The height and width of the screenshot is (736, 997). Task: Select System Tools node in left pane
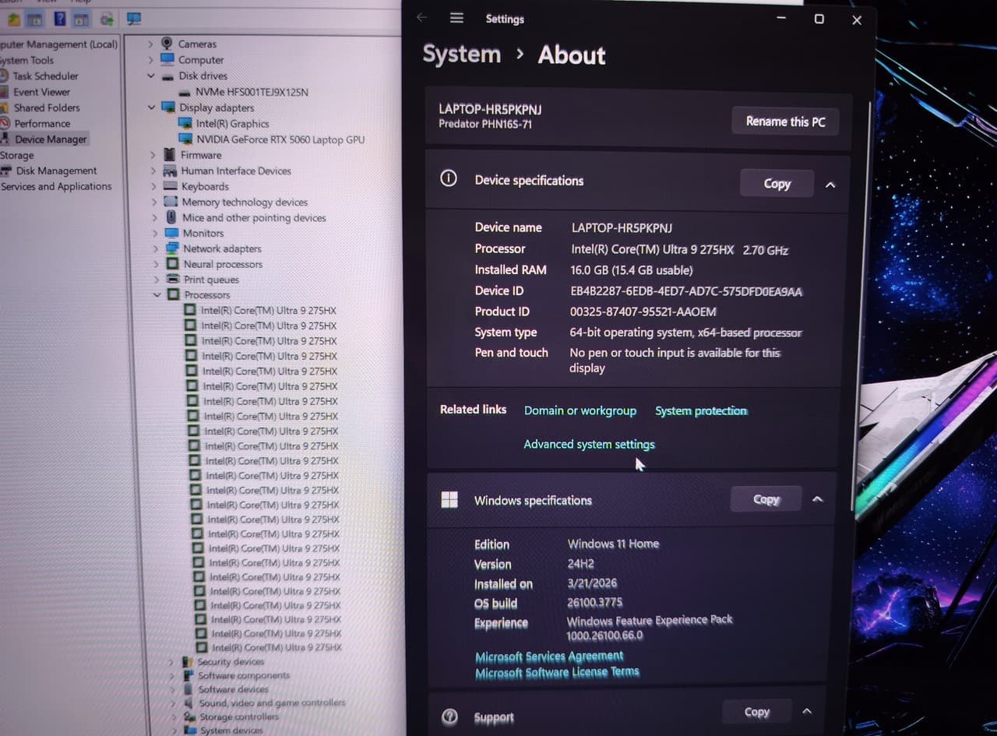(27, 60)
